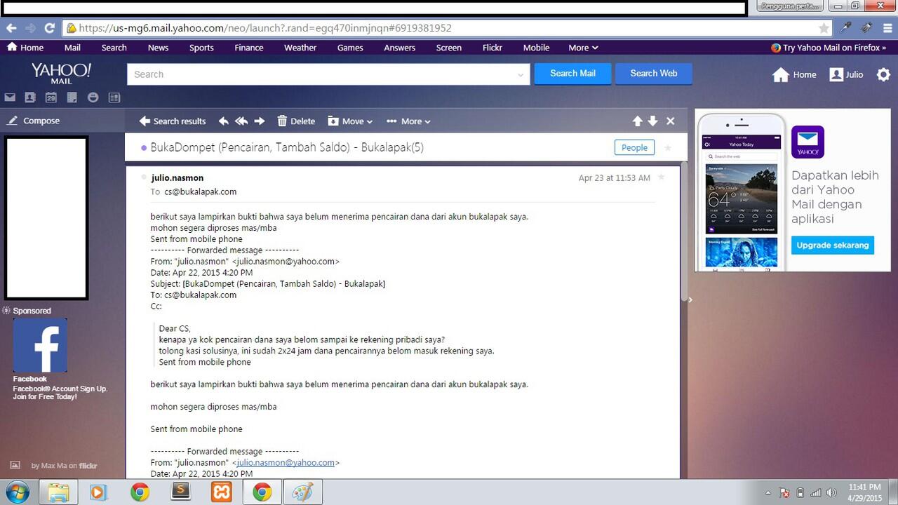
Task: Open settings gear icon
Action: [883, 74]
